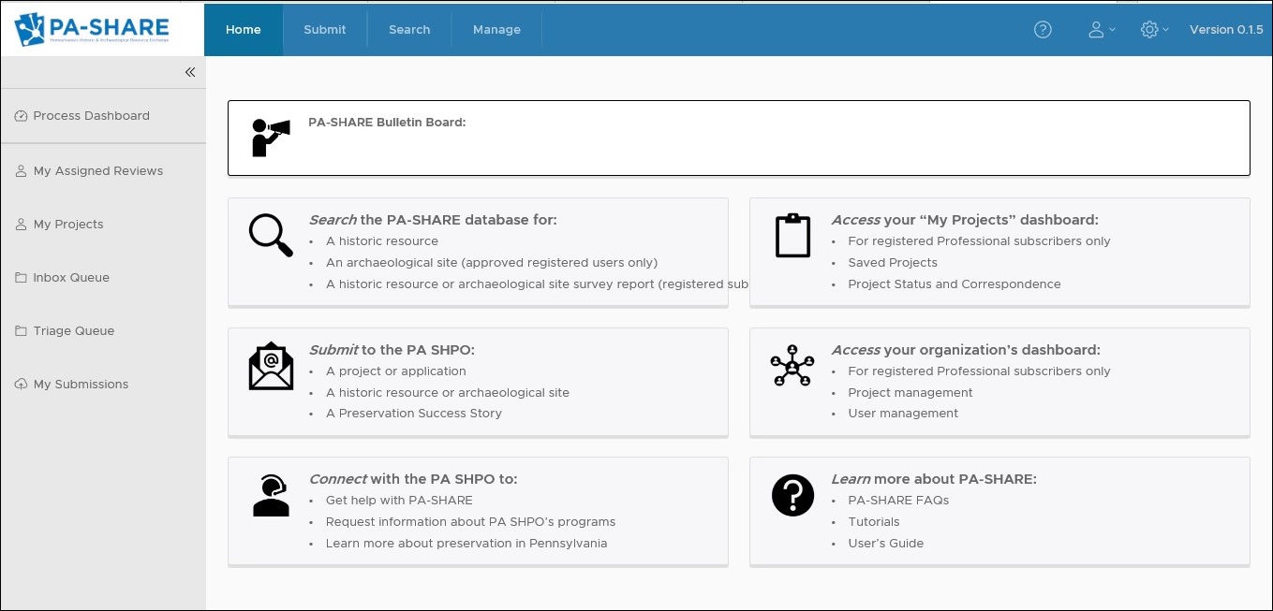This screenshot has width=1273, height=611.
Task: Open the user account dropdown
Action: [1102, 30]
